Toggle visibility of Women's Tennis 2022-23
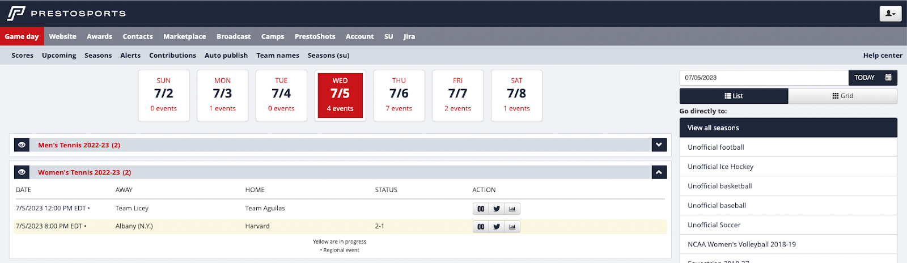The width and height of the screenshot is (907, 263). 22,172
